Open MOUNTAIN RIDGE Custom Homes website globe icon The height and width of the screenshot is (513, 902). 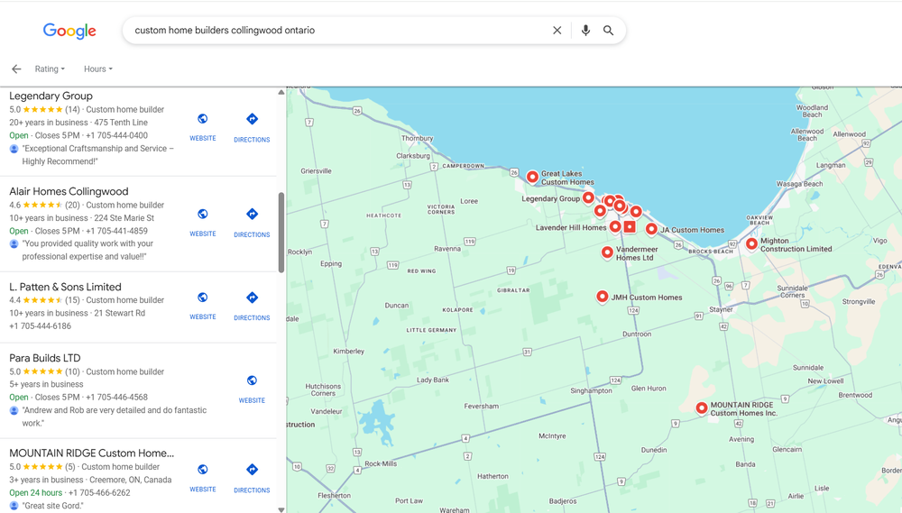[x=202, y=470]
